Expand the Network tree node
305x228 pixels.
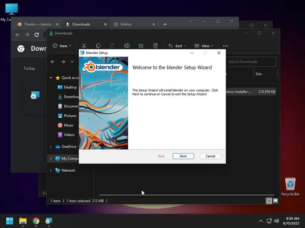pos(51,170)
